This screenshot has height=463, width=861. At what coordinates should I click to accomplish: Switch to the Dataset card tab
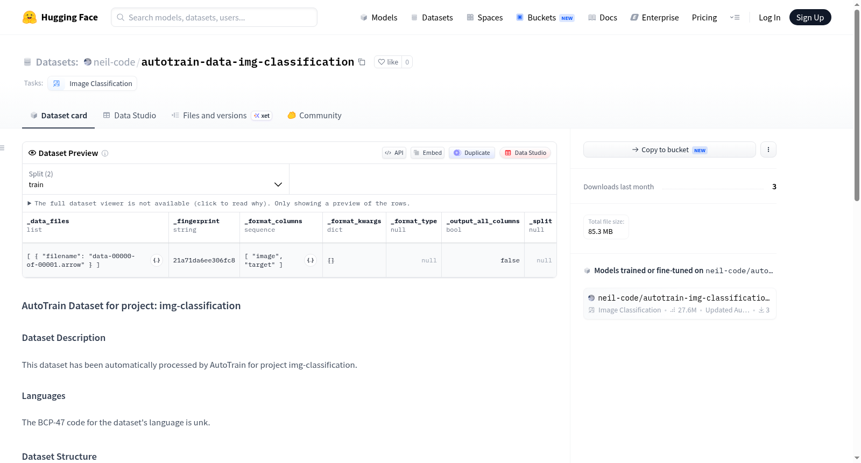pyautogui.click(x=58, y=116)
